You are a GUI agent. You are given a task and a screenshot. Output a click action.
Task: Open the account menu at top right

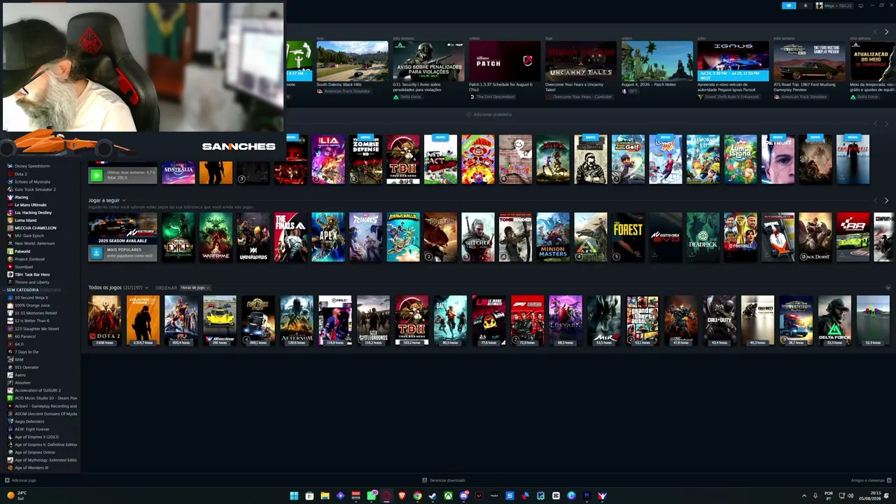click(835, 6)
